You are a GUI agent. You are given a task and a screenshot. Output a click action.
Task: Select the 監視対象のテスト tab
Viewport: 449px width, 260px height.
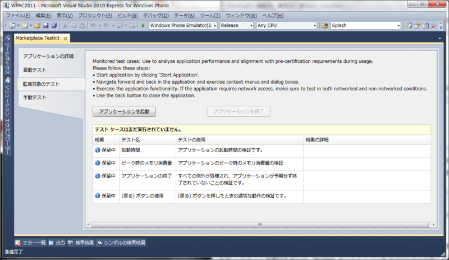pos(52,84)
